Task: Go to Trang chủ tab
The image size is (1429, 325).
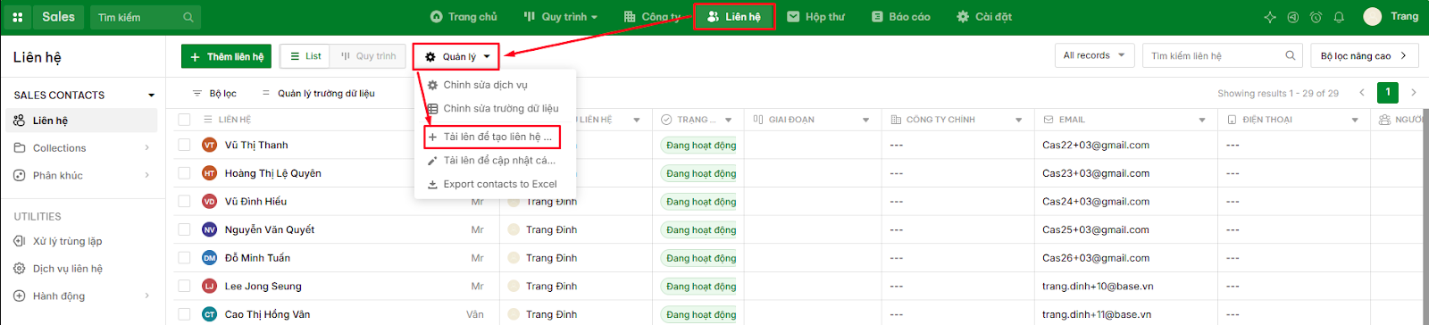Action: (x=464, y=17)
